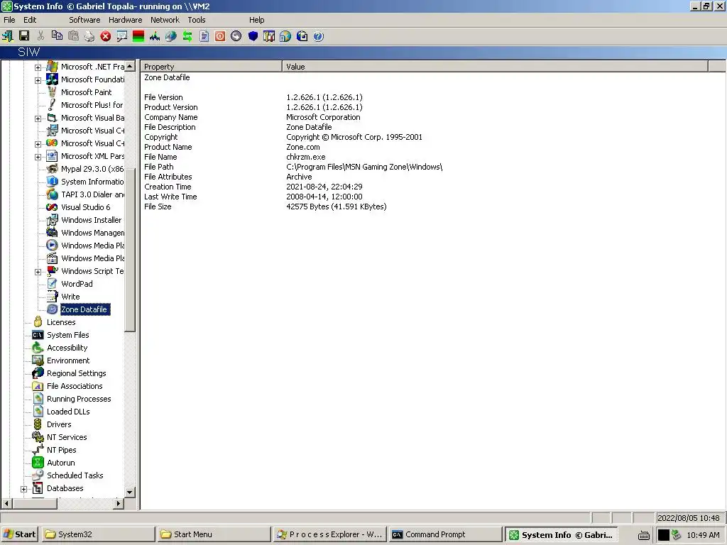
Task: Expand the Microsoft Foundation node
Action: tap(38, 80)
